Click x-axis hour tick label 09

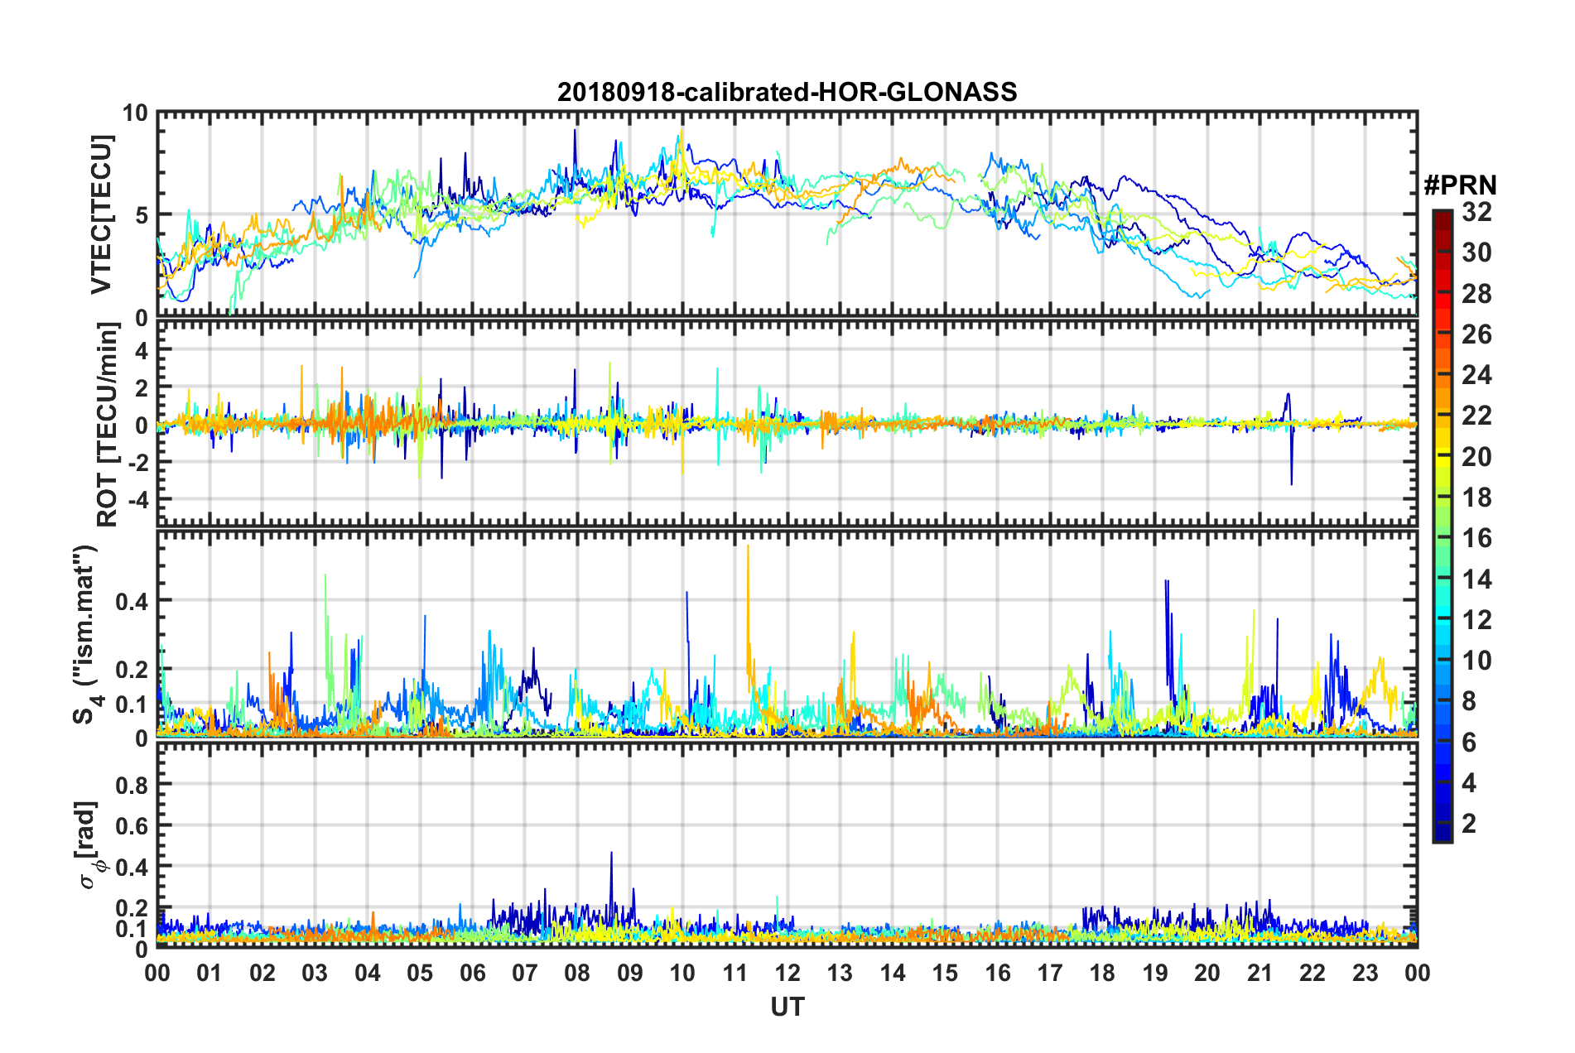click(x=630, y=973)
